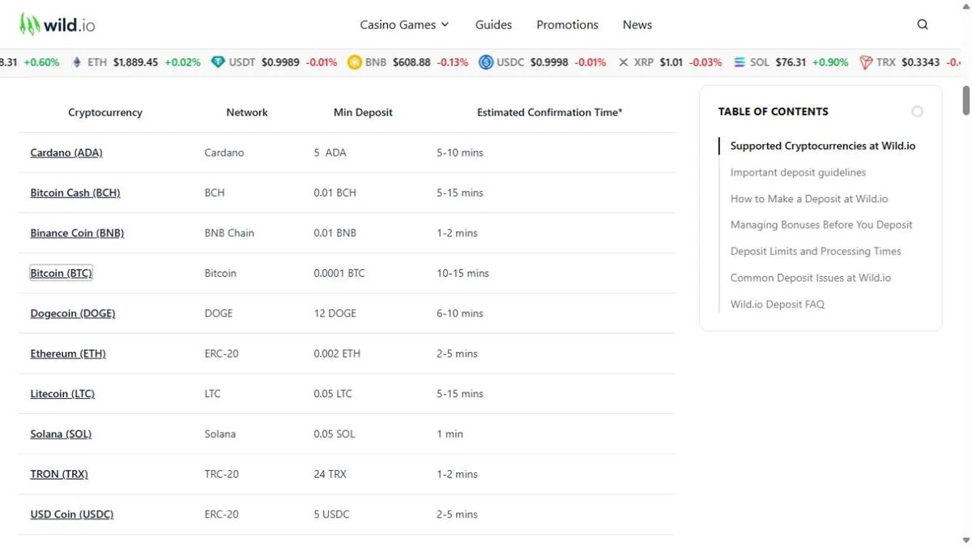Jump to Deposit Limits and Processing Times
Screen dimensions: 972x546
click(816, 252)
